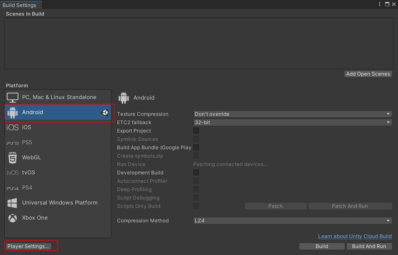Click the Unity logo on Android row
Viewport: 398px width, 255px height.
(105, 112)
